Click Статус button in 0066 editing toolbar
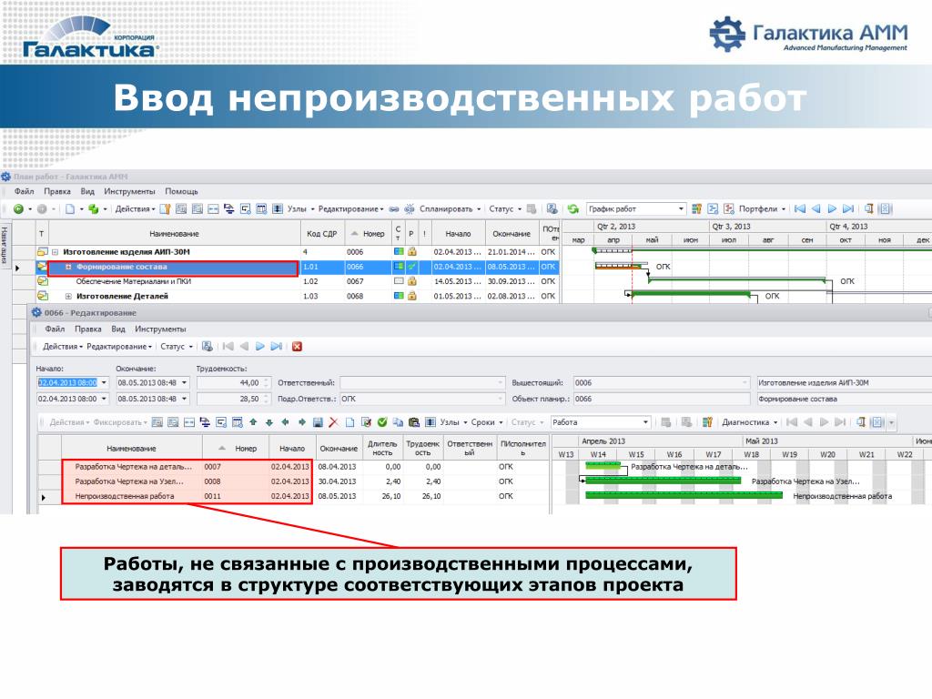The image size is (932, 699). point(177,347)
